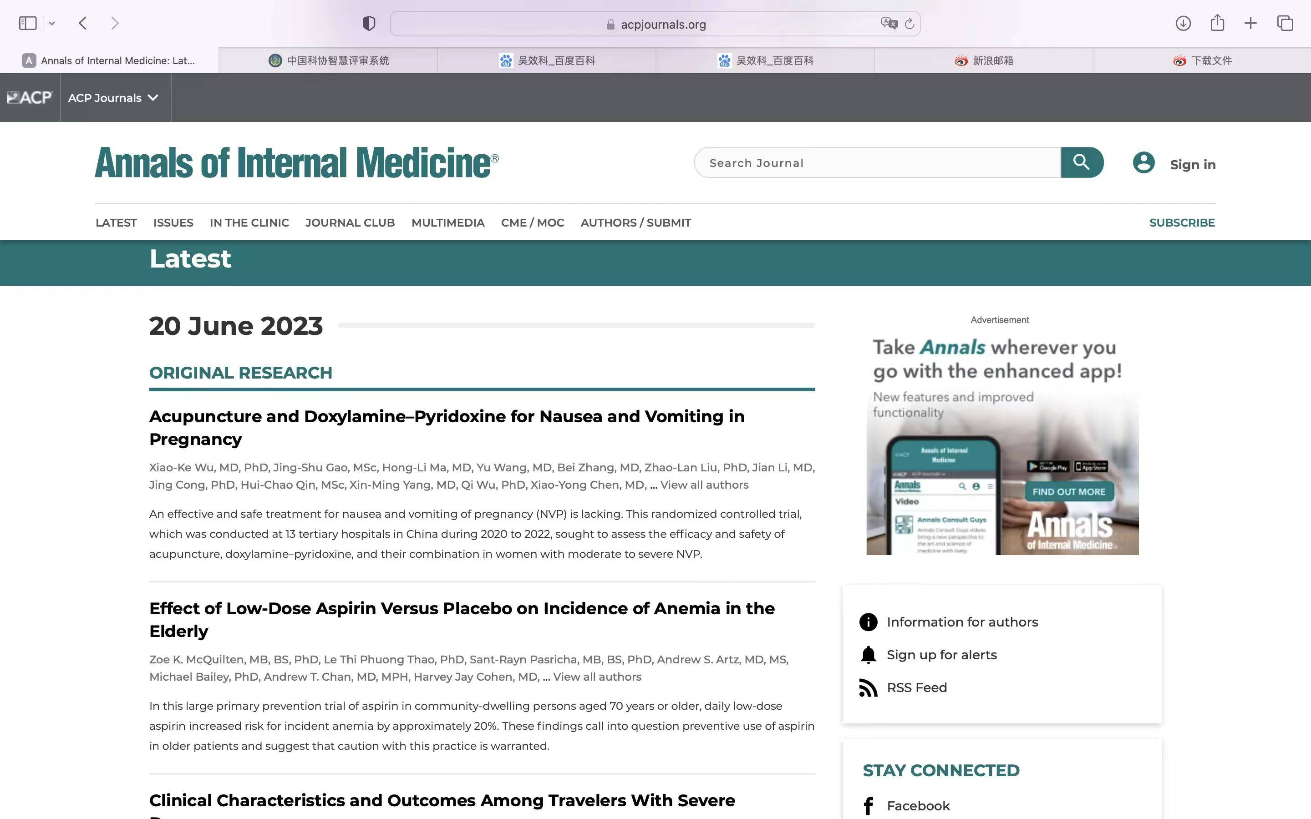Click the Facebook f icon
The image size is (1311, 819).
point(869,806)
